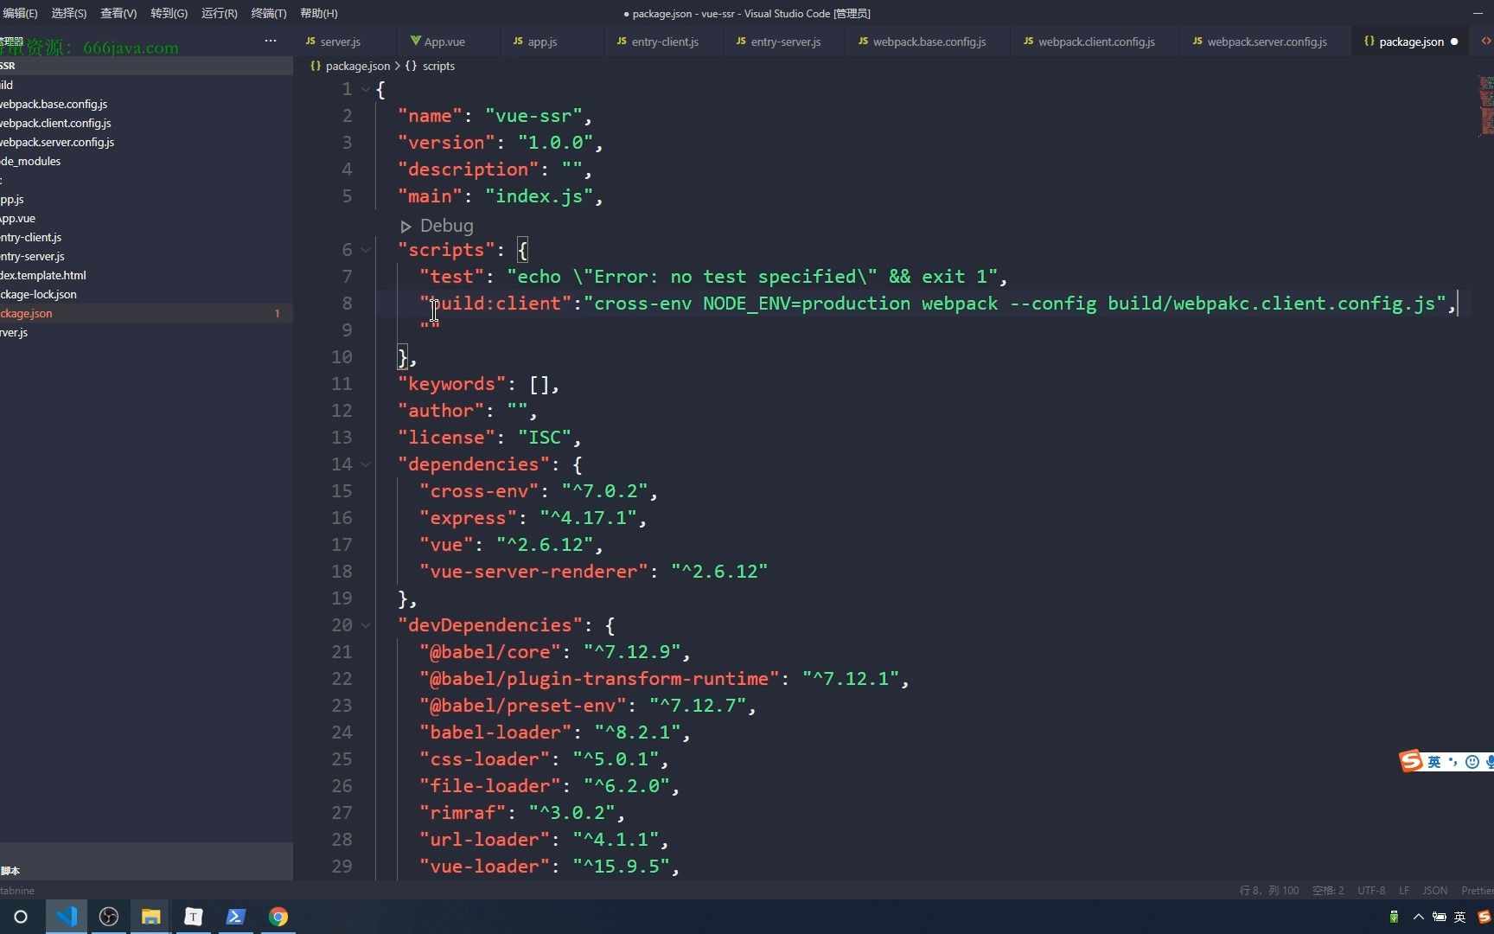Change file encoding UTF-8 in status bar
1494x934 pixels.
[x=1371, y=890]
